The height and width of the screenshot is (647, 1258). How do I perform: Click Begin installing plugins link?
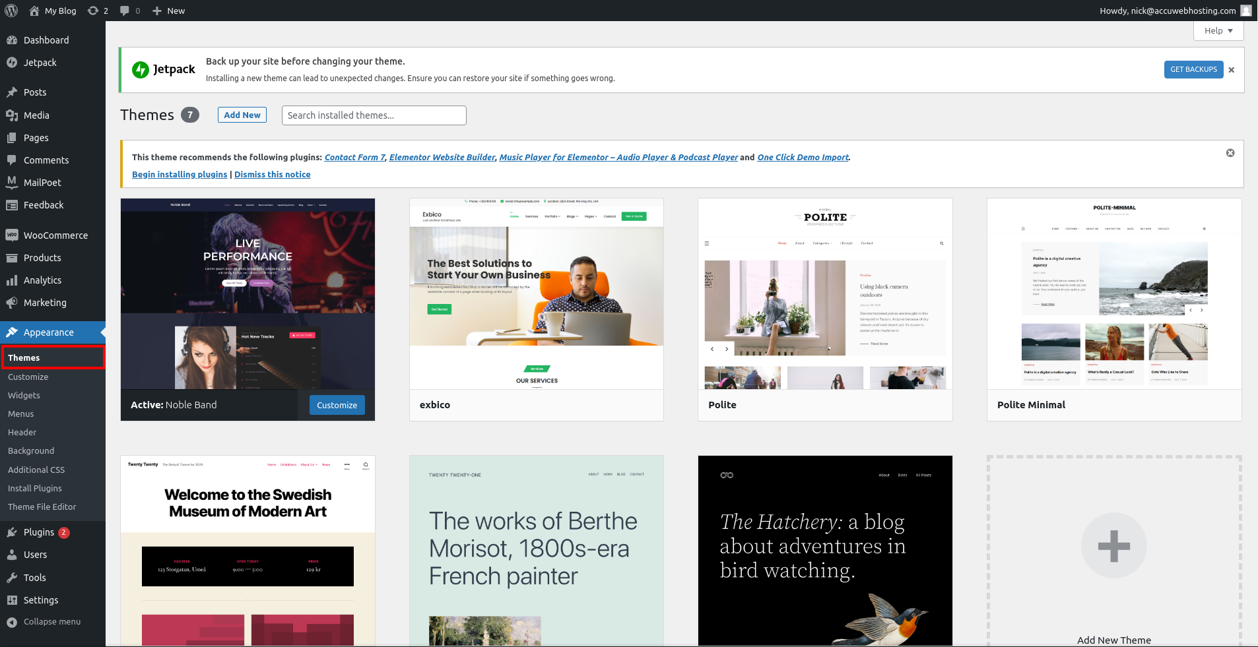tap(180, 174)
